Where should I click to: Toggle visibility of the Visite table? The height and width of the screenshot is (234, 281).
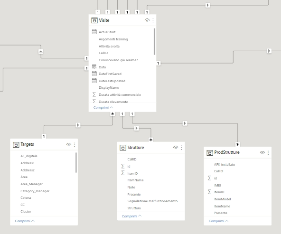click(x=147, y=20)
